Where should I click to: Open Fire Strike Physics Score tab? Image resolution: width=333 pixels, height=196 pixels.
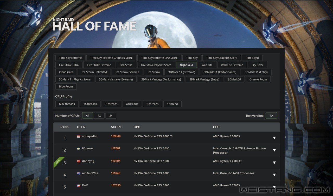pyautogui.click(x=156, y=65)
